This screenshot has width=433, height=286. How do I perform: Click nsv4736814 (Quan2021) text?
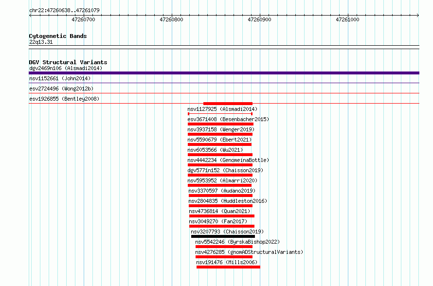point(219,211)
